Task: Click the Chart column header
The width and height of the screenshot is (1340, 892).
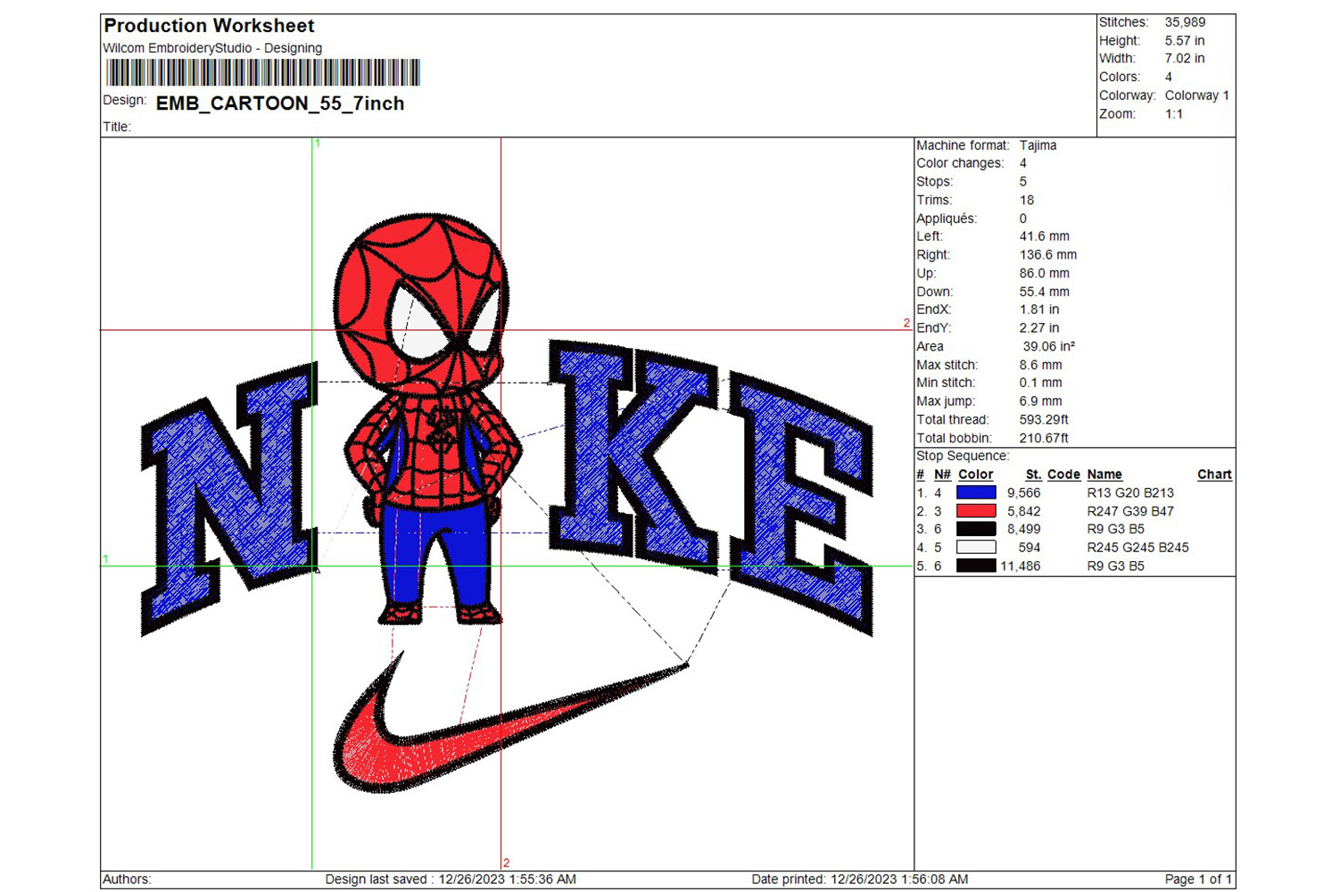Action: [x=1214, y=475]
